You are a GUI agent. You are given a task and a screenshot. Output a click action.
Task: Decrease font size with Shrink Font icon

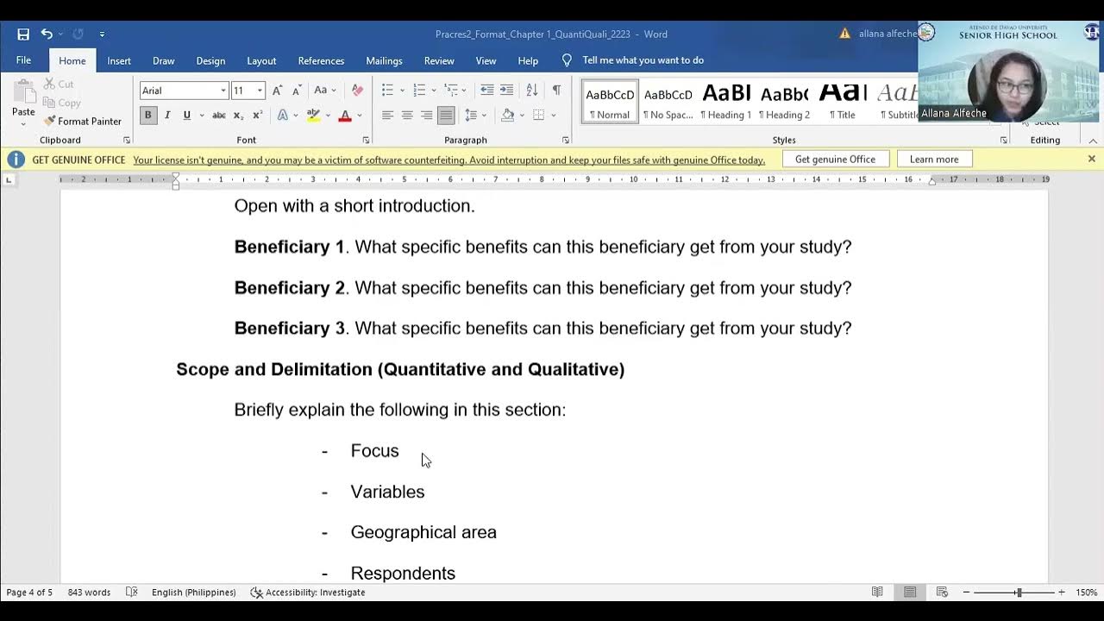(x=297, y=91)
